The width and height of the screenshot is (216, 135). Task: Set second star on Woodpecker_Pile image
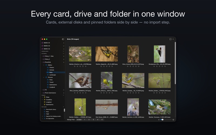click(157, 66)
